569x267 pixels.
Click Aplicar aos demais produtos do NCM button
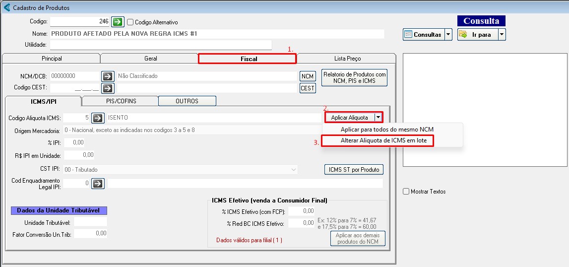[358, 238]
